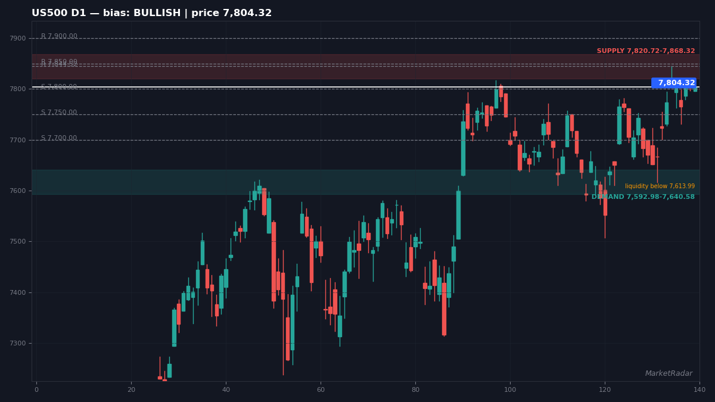This screenshot has height=402, width=715.
Task: Click the 'R 7,850.00' resistance label
Action: (x=59, y=62)
